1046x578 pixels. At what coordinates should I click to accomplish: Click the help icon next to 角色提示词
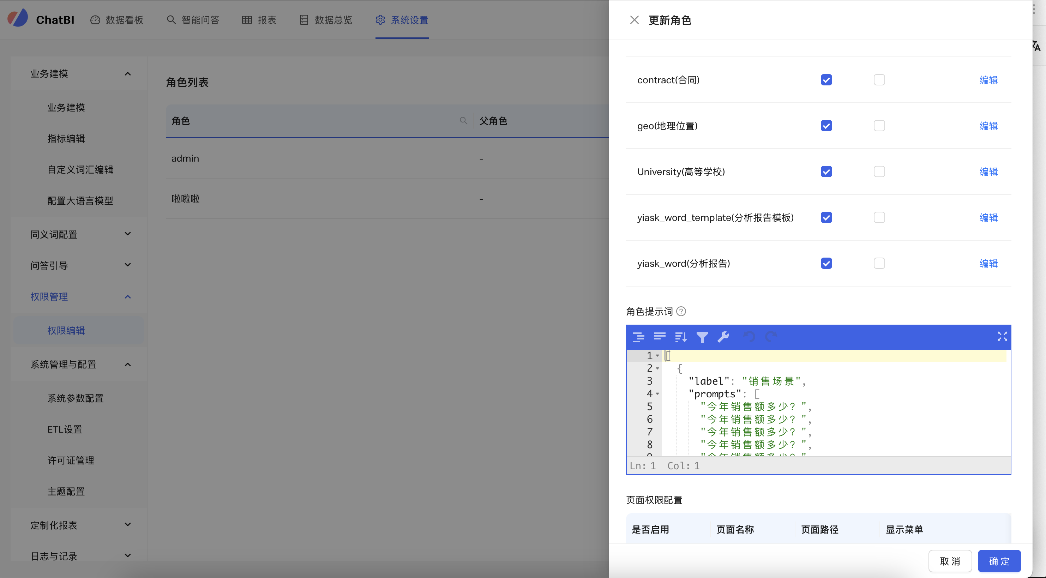681,311
